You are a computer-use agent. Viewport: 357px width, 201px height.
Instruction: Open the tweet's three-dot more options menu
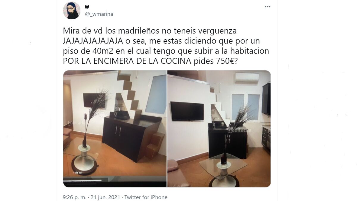click(x=267, y=7)
